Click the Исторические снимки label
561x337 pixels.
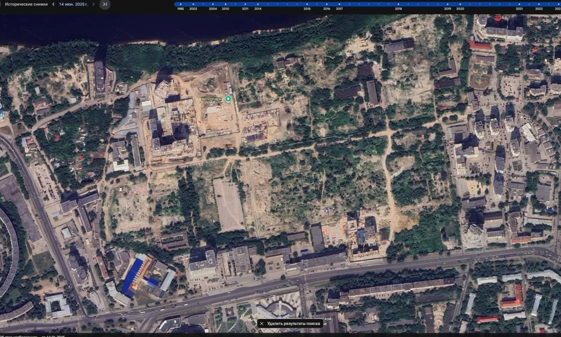(26, 4)
